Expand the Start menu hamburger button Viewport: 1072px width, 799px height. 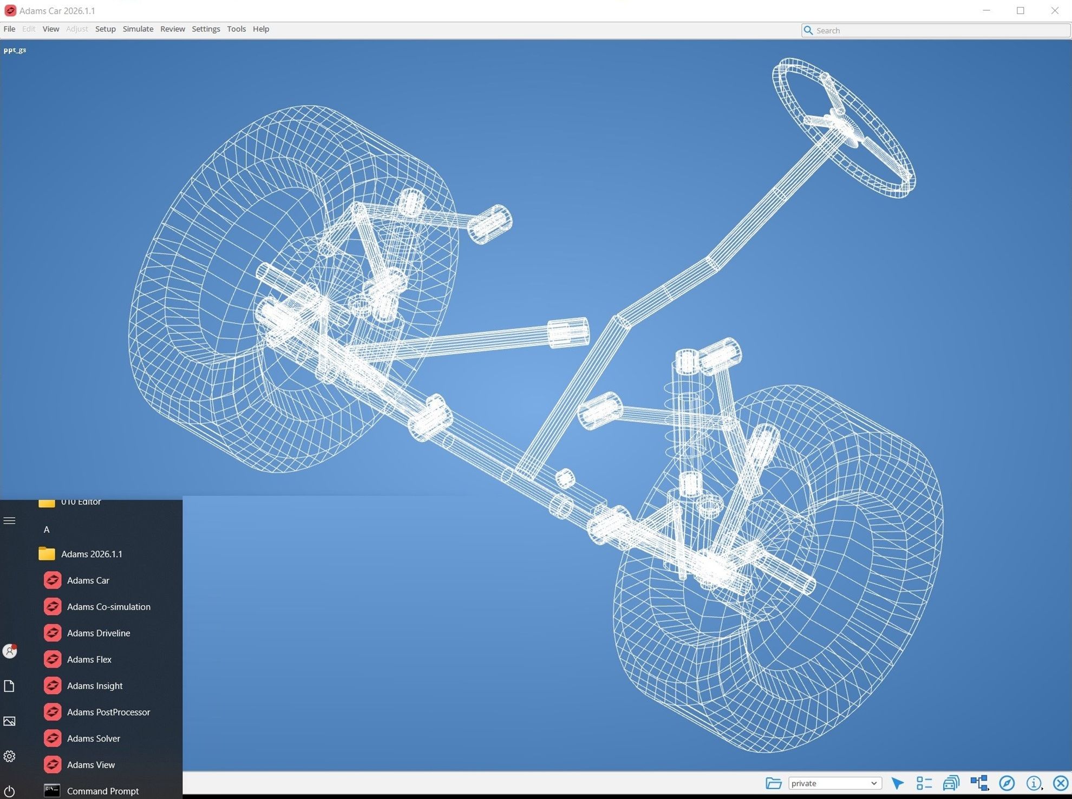point(9,521)
